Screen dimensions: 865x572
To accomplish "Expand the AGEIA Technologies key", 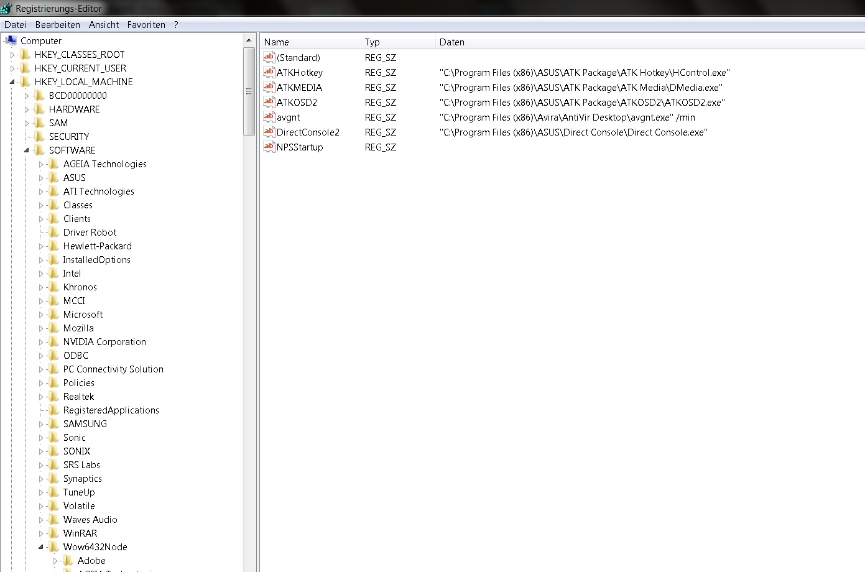I will [41, 164].
